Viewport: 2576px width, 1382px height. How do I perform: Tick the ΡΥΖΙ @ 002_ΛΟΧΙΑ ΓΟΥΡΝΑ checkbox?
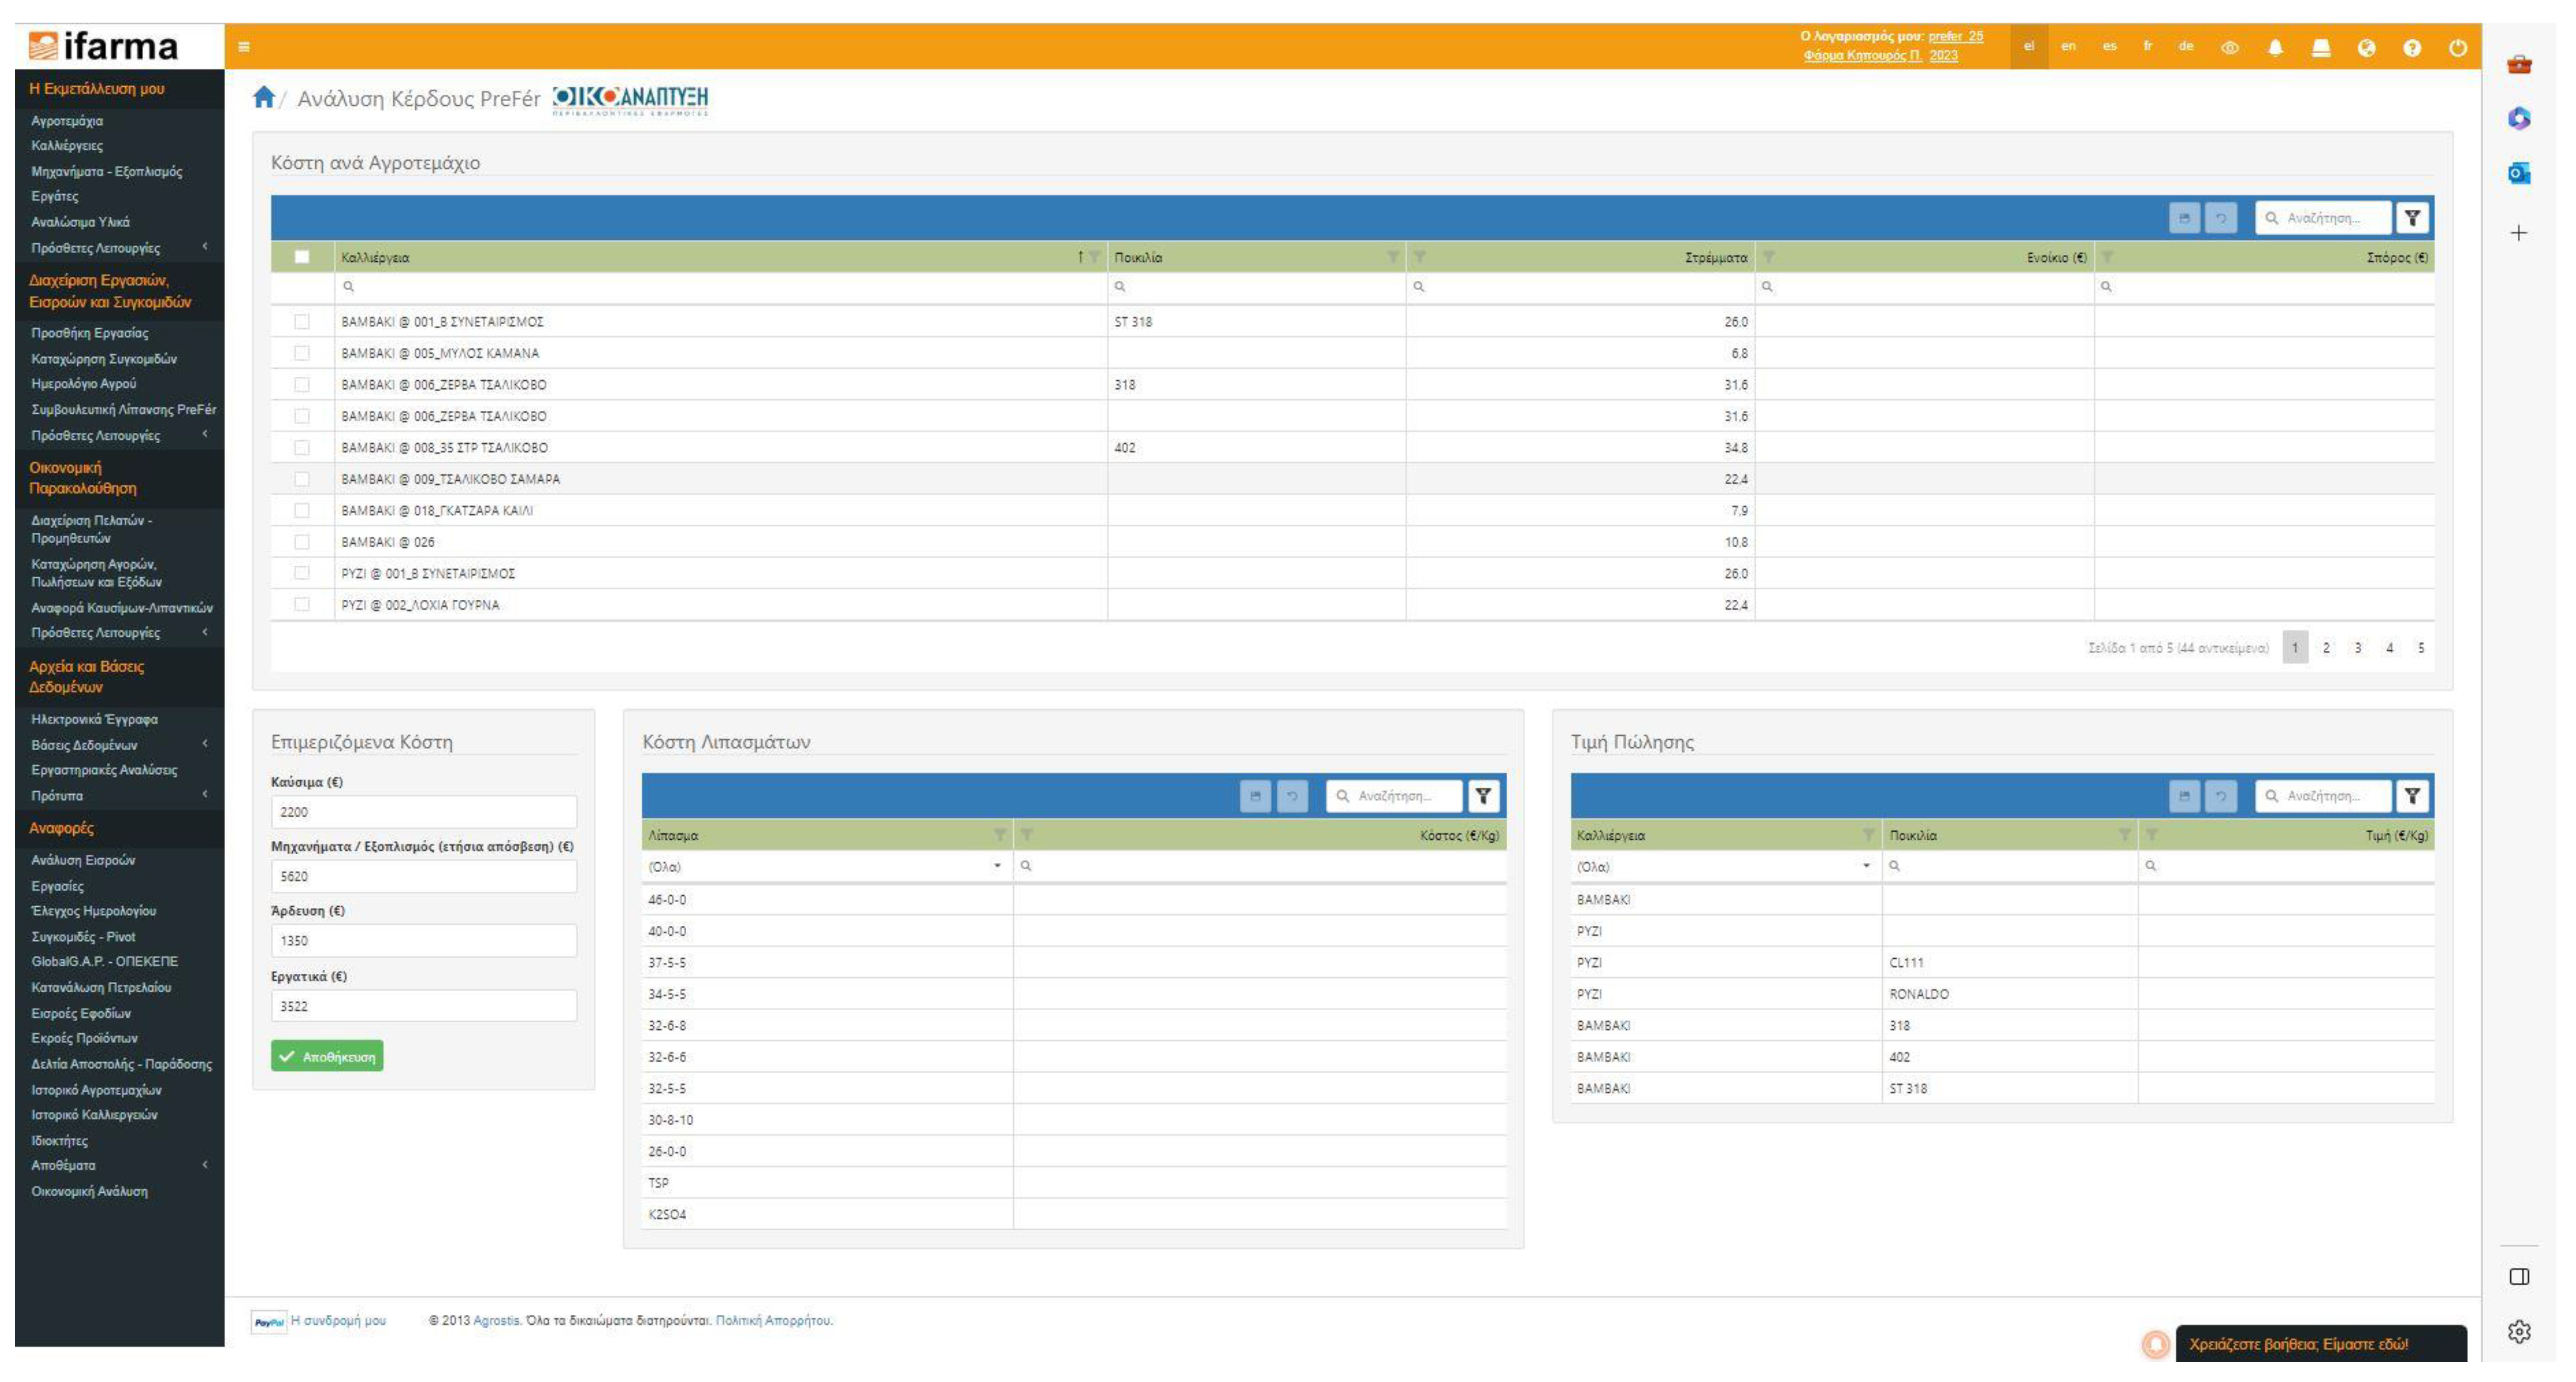click(302, 604)
